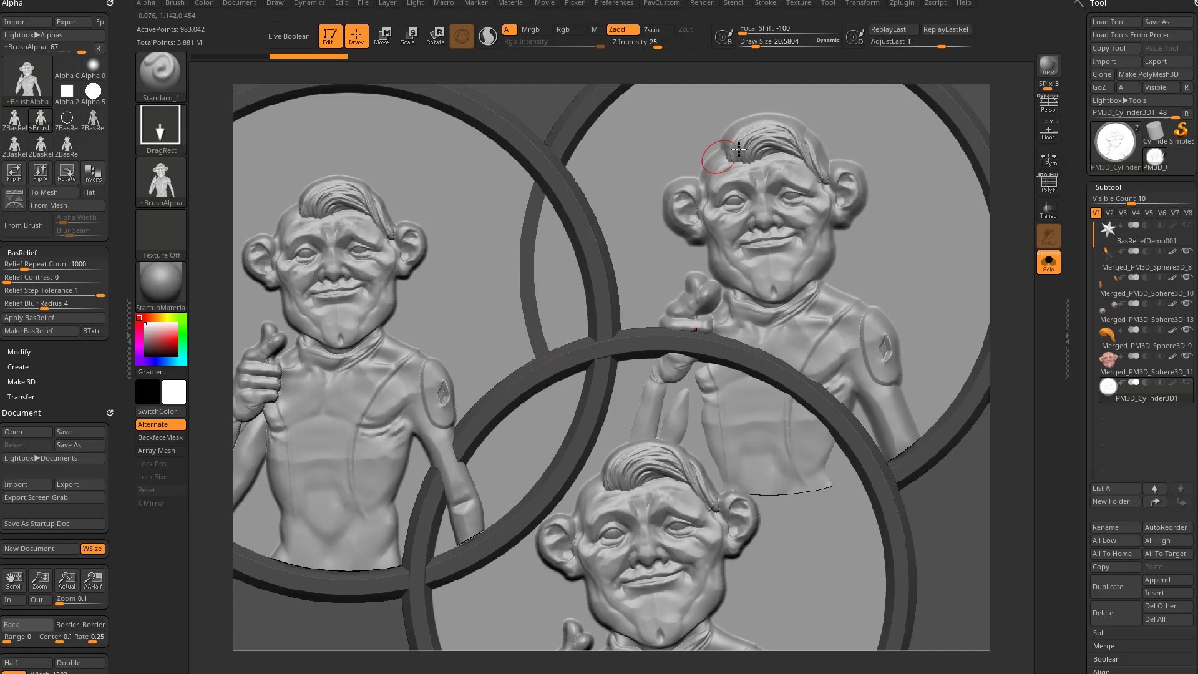Screen dimensions: 1198x674
Task: Open the Material menu
Action: (x=511, y=3)
